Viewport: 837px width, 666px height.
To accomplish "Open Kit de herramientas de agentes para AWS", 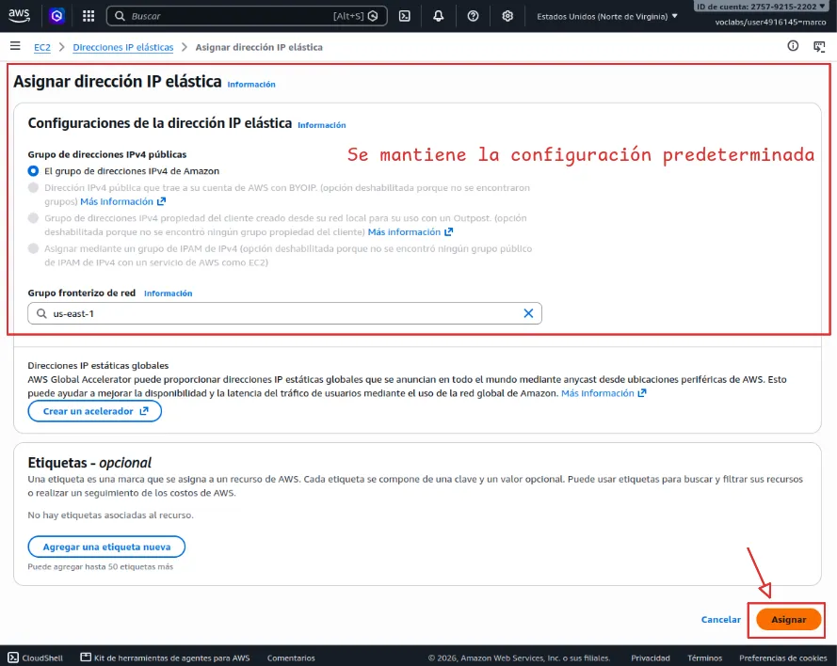I will click(172, 658).
